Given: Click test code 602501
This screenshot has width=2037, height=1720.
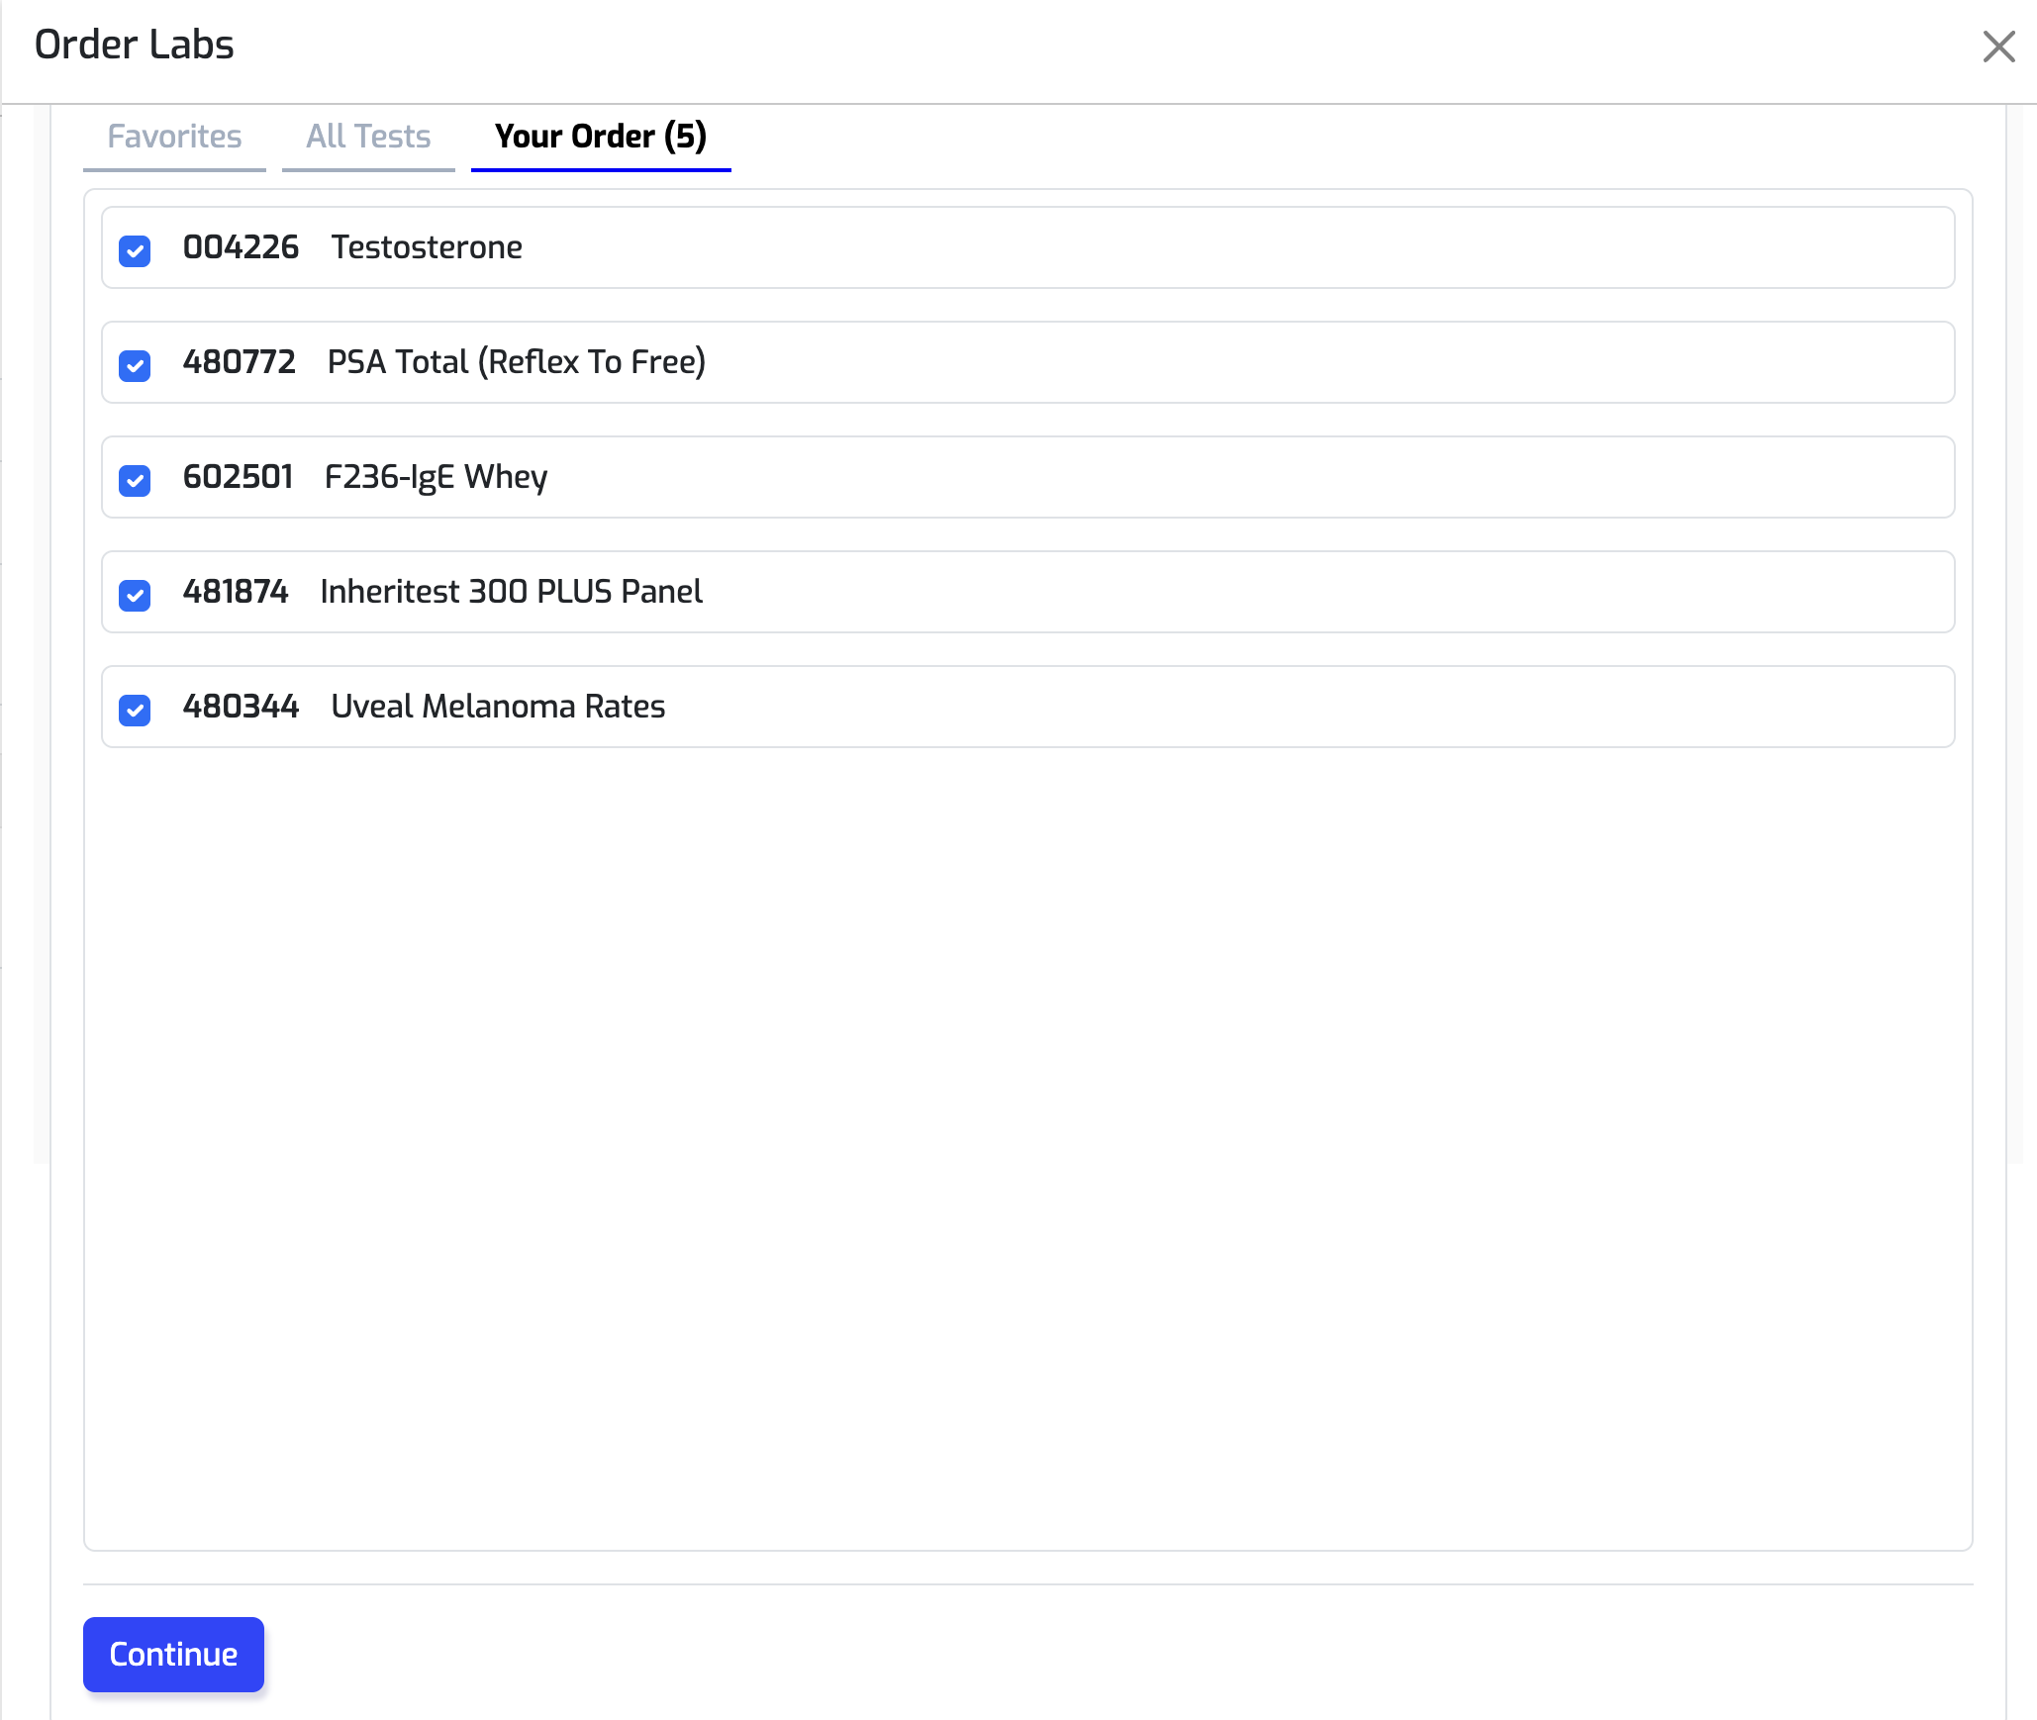Looking at the screenshot, I should pos(238,477).
